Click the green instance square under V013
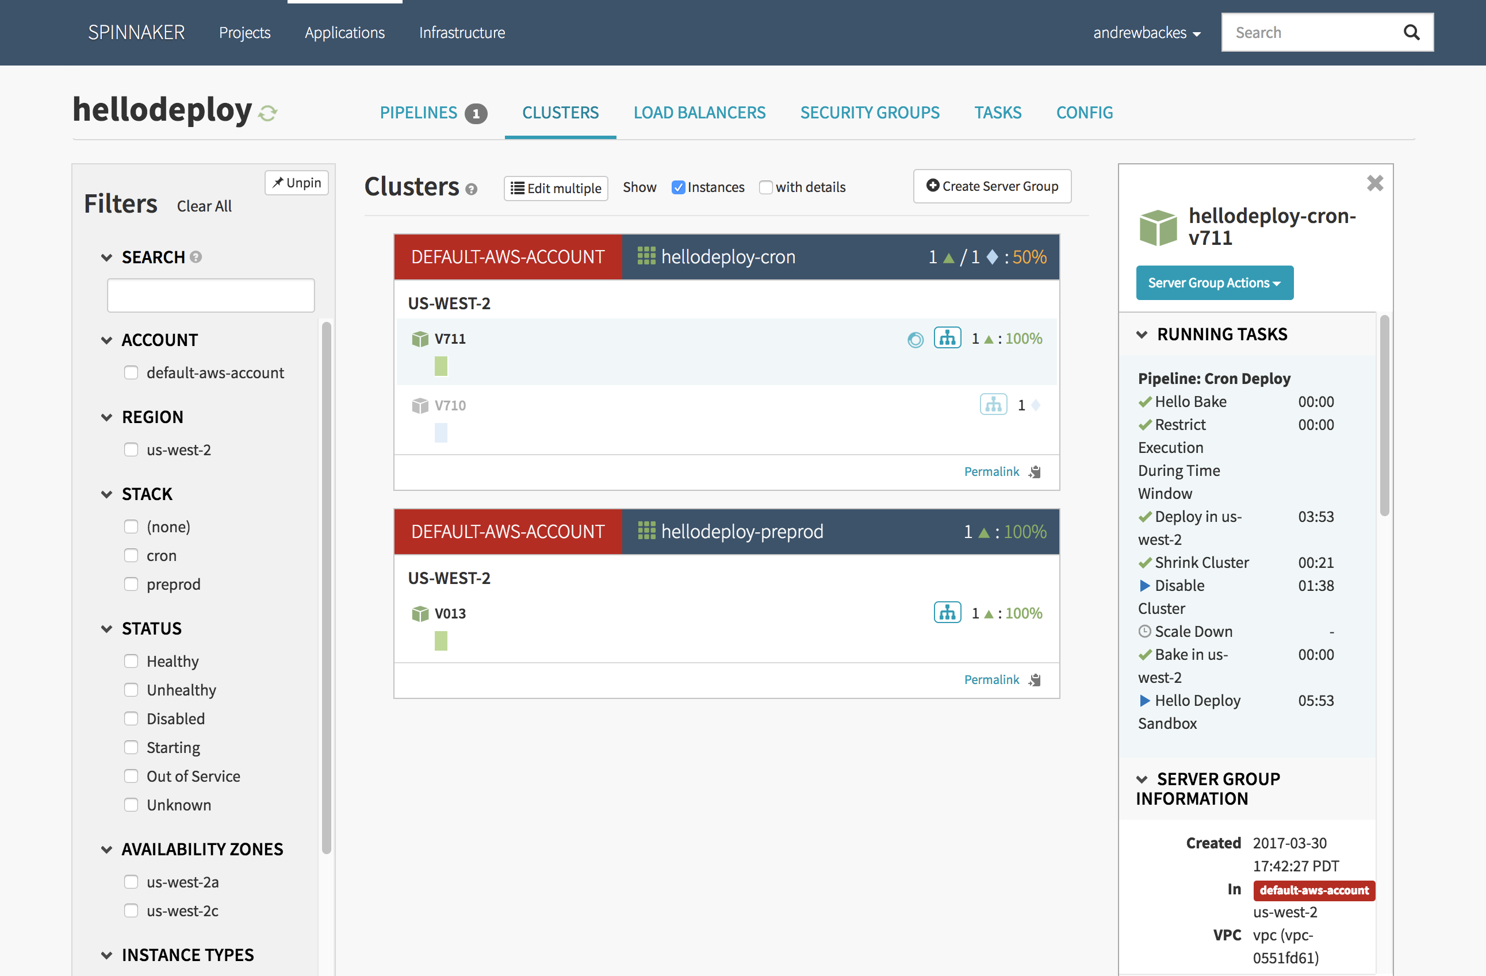The image size is (1486, 976). pos(441,640)
